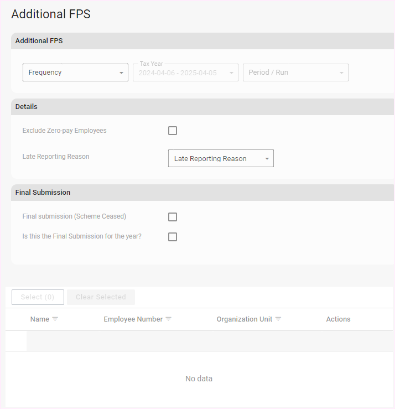Tick the Final submission (Scheme Ceased) checkbox
395x409 pixels.
pos(173,217)
